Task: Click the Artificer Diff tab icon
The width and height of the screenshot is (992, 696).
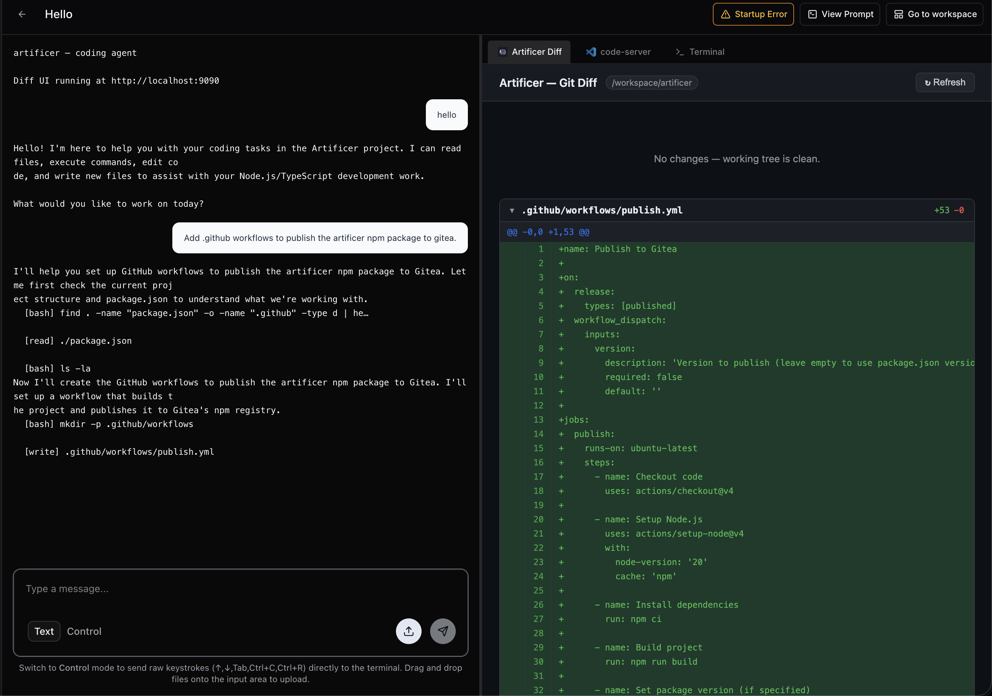Action: (502, 52)
